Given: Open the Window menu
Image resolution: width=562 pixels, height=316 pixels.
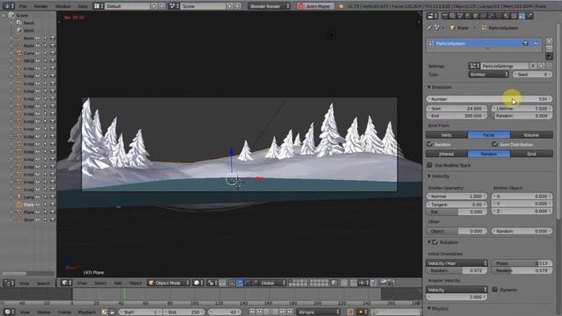Looking at the screenshot, I should click(62, 6).
